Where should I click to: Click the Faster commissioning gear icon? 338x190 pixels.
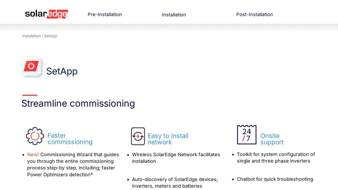(x=35, y=136)
